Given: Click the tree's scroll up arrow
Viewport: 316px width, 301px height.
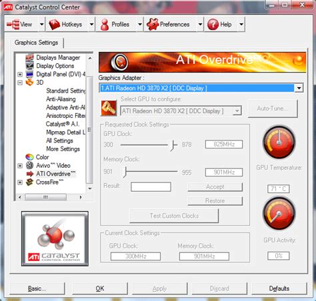Looking at the screenshot, I should tap(90, 58).
